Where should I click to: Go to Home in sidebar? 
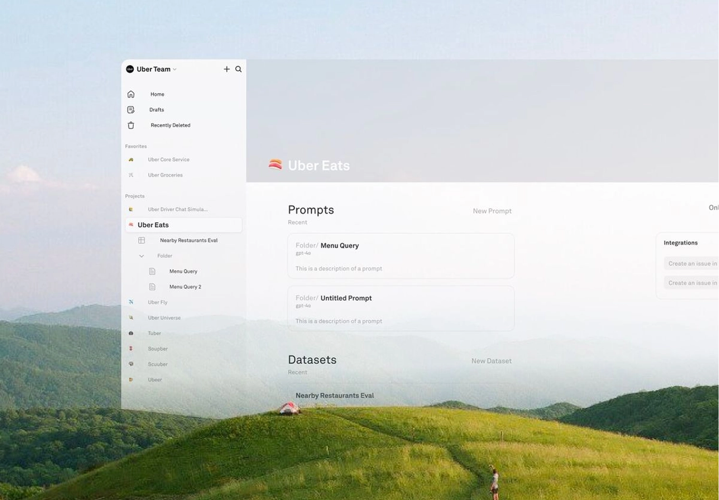(157, 94)
